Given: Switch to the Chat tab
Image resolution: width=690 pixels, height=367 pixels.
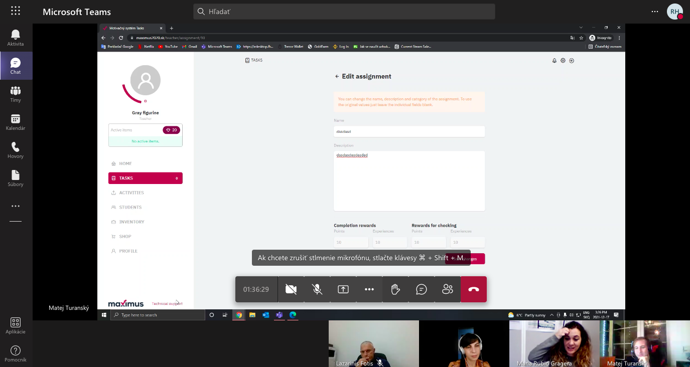Looking at the screenshot, I should tap(16, 66).
